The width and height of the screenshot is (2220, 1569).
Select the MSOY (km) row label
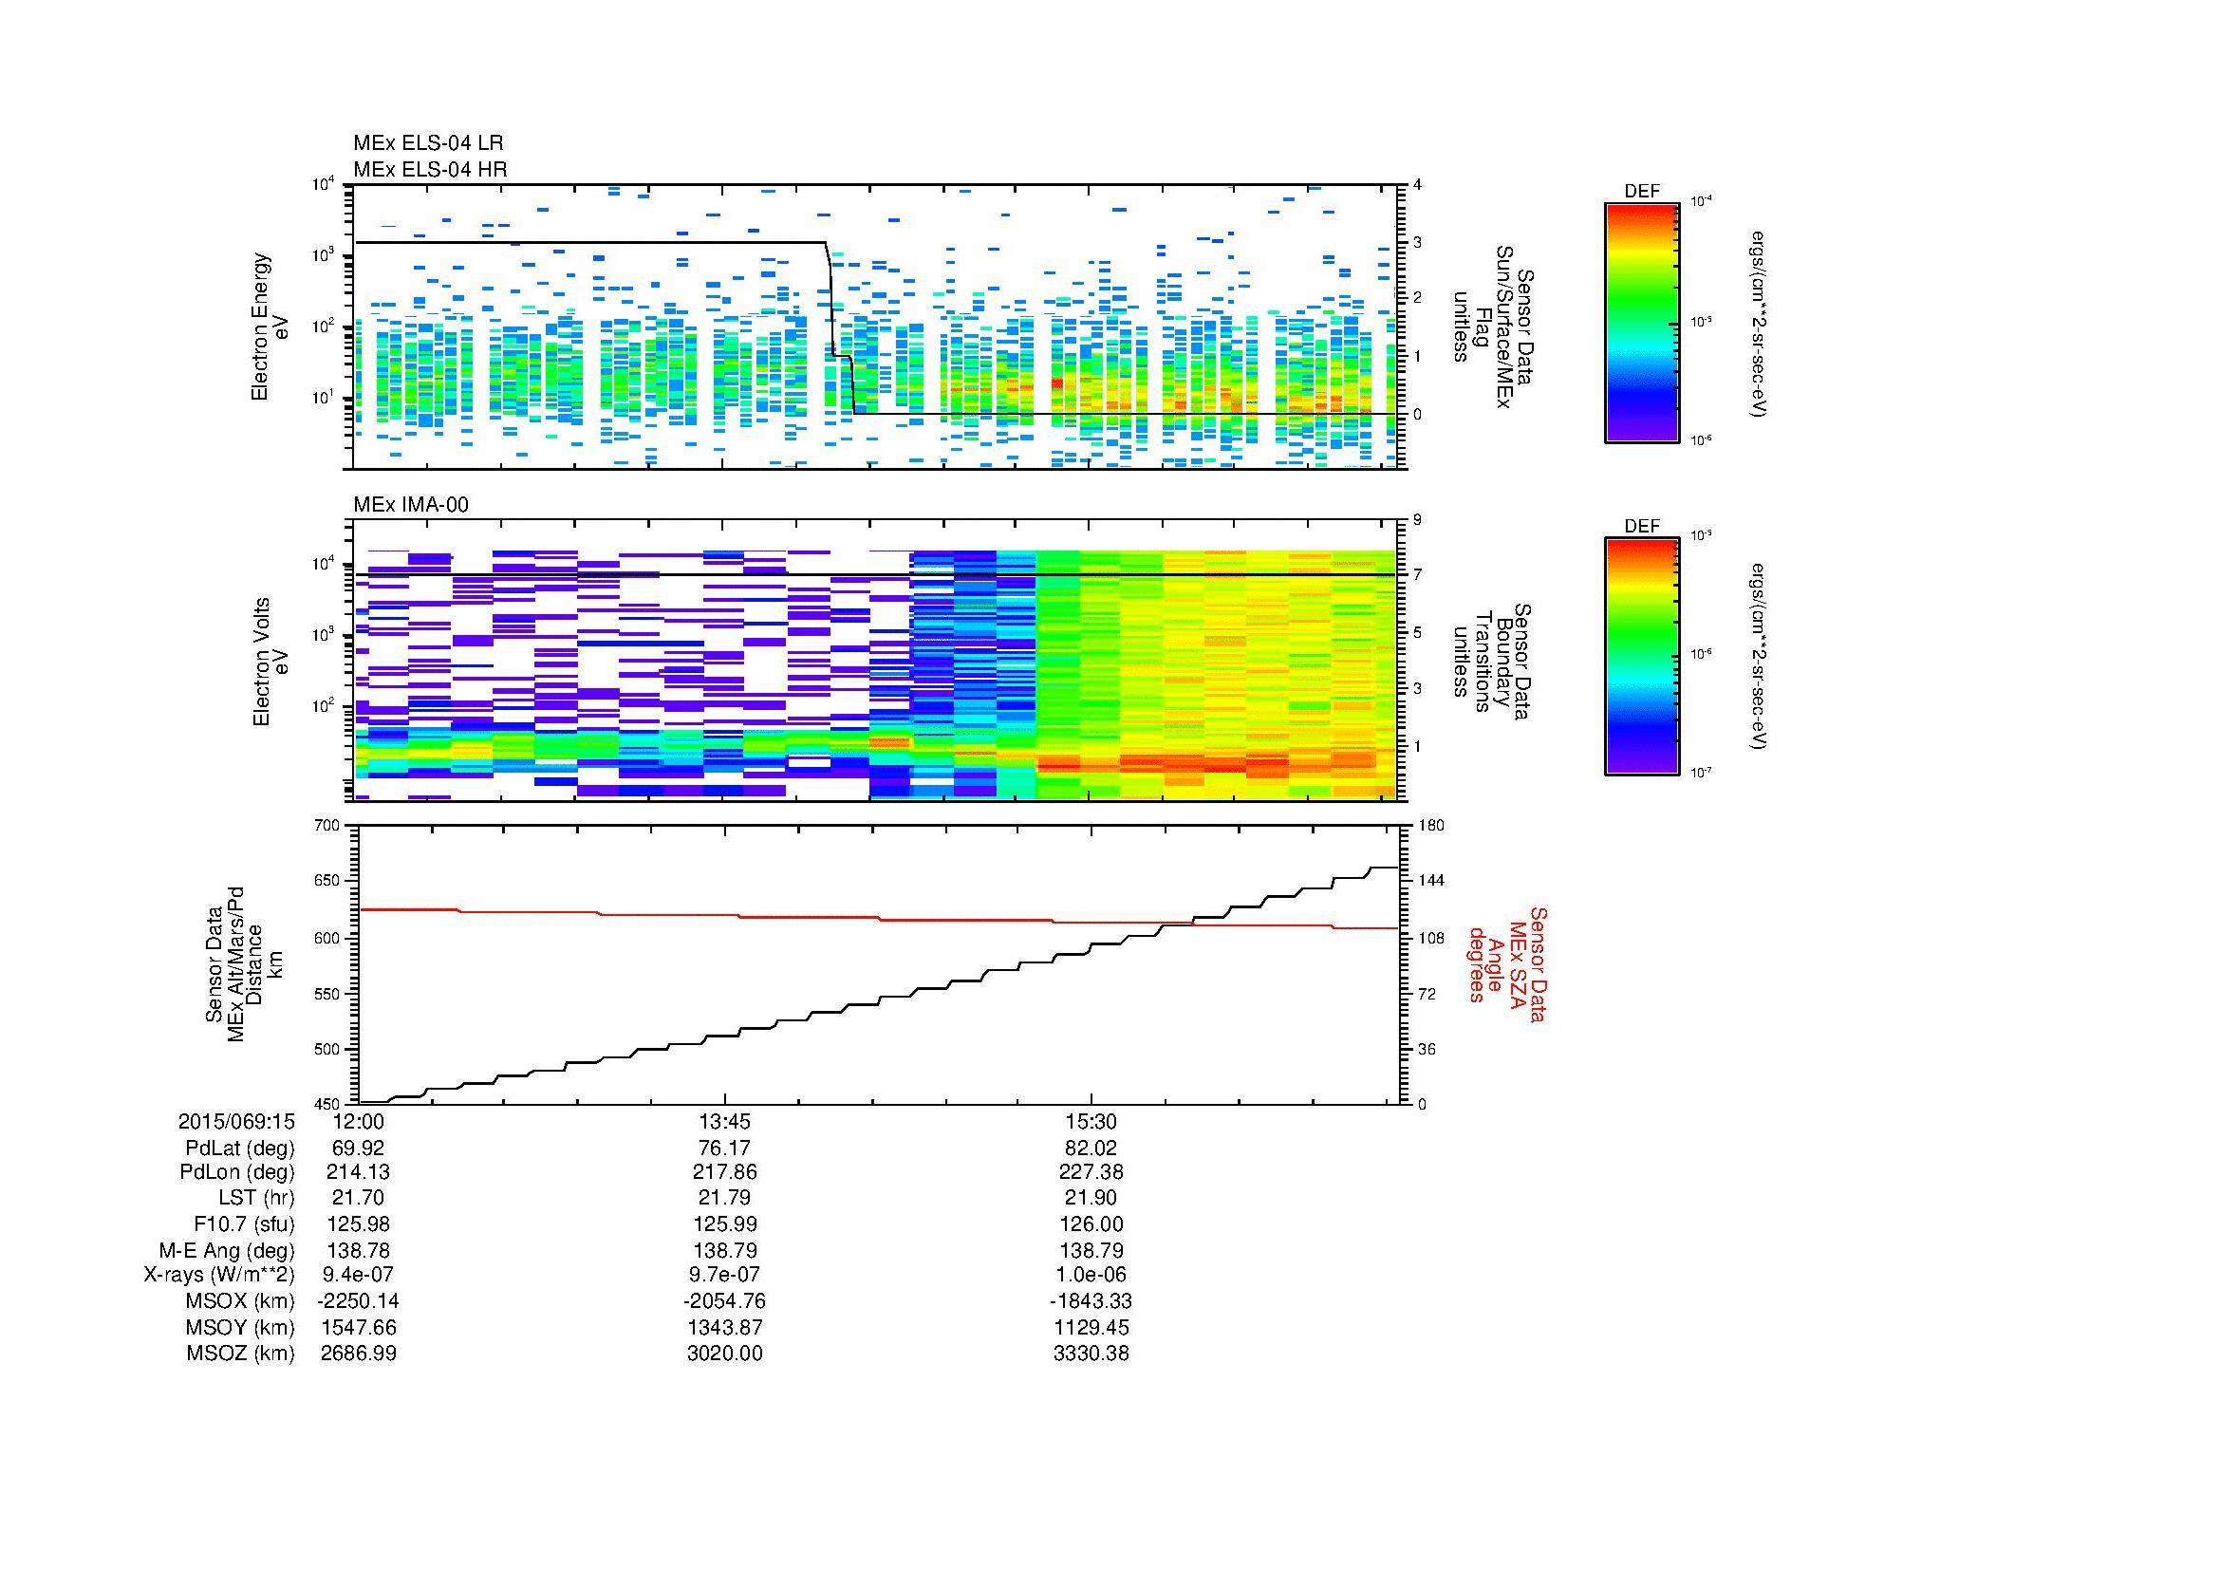tap(241, 1327)
